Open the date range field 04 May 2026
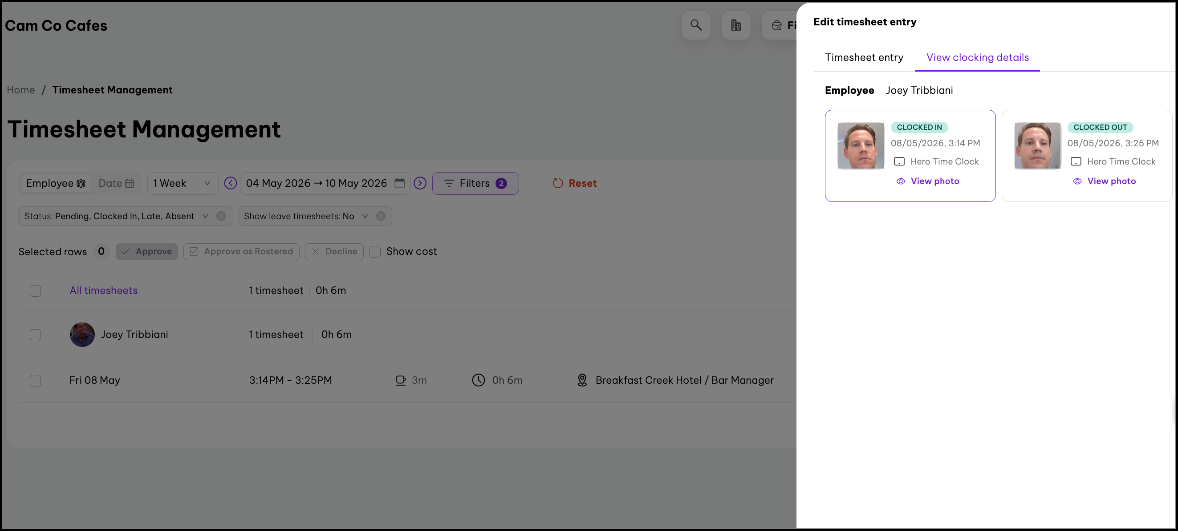Viewport: 1178px width, 531px height. (325, 183)
